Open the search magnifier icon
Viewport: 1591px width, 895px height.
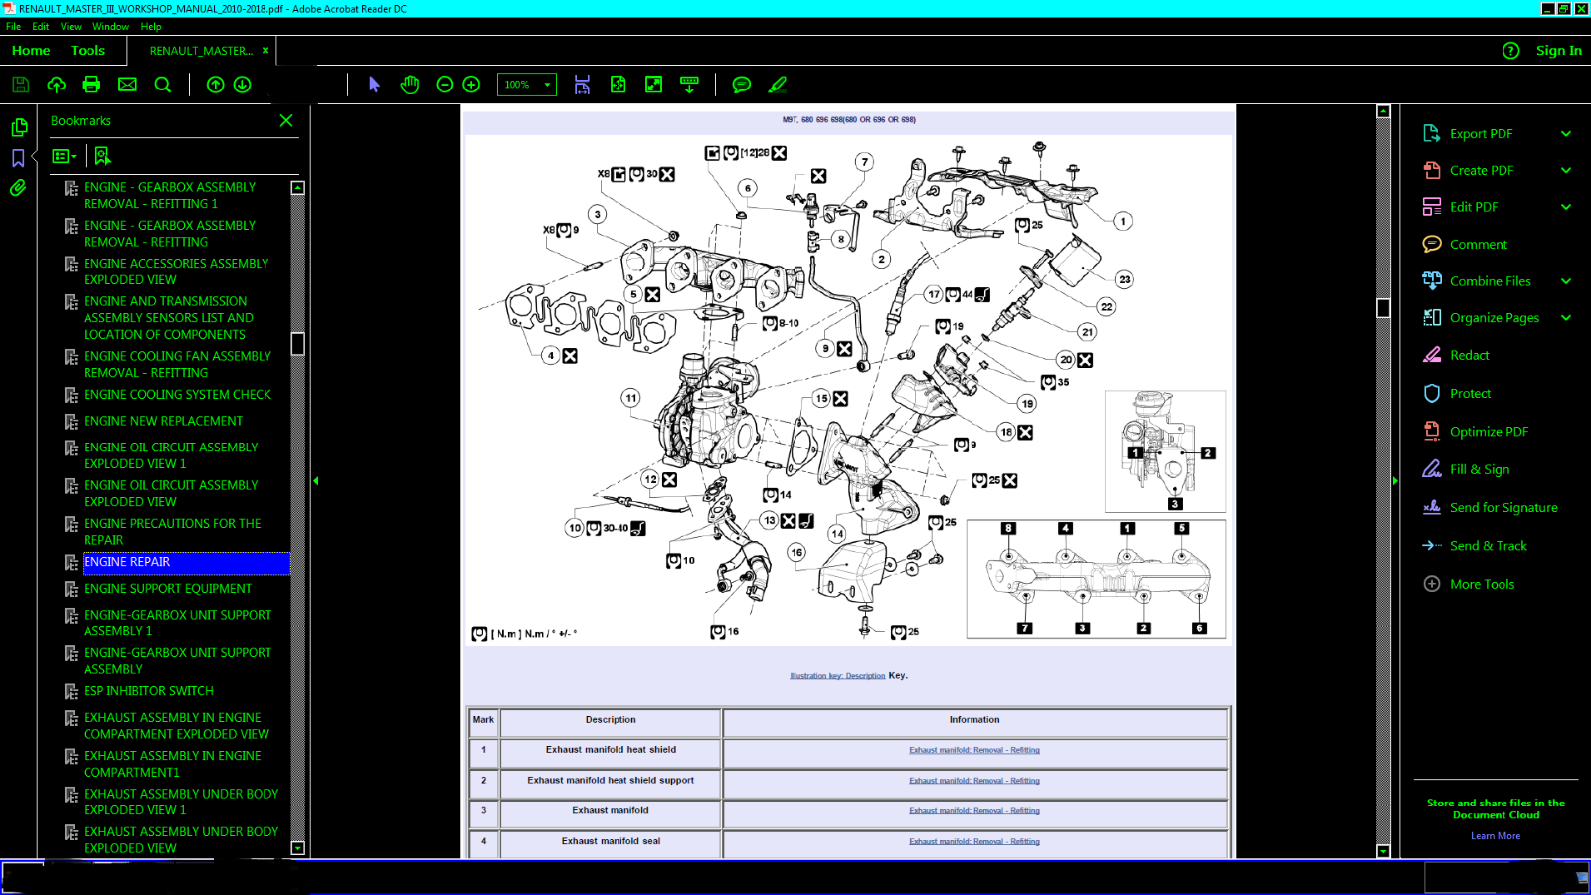pos(163,85)
